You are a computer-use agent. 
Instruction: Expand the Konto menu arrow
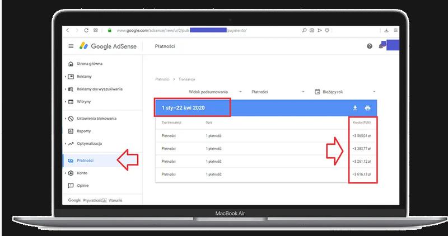66,173
